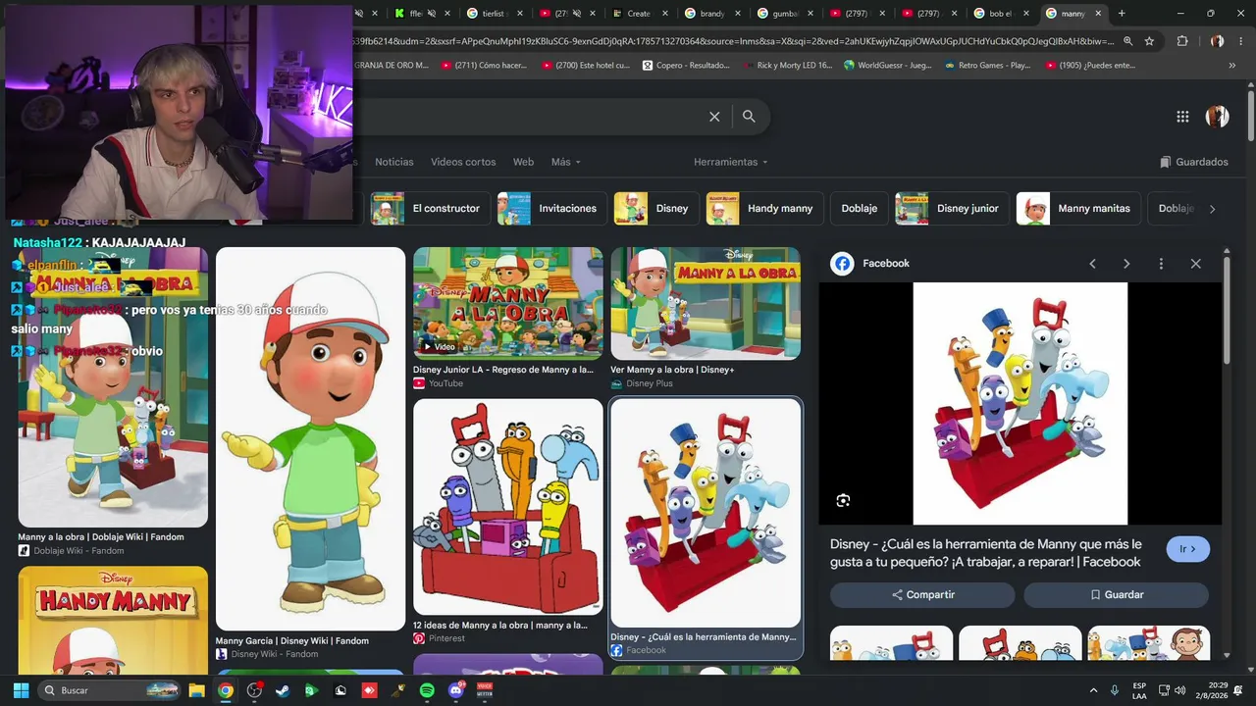Click the Windows taskbar Buscar field

pos(109,690)
